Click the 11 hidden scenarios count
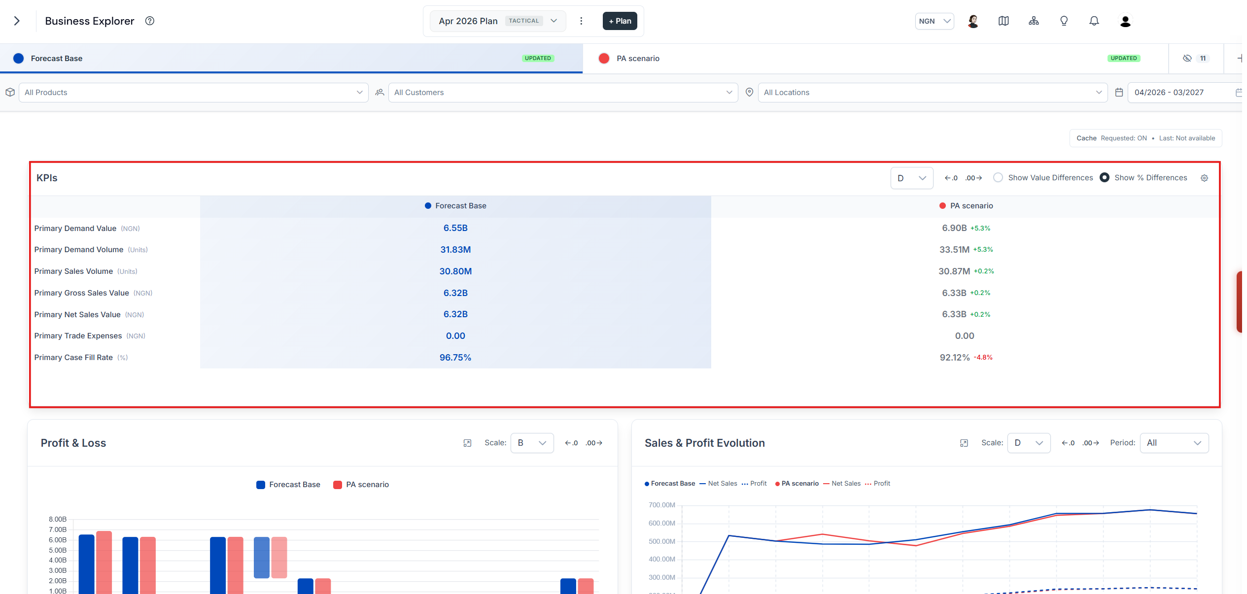The height and width of the screenshot is (594, 1247). tap(1203, 58)
